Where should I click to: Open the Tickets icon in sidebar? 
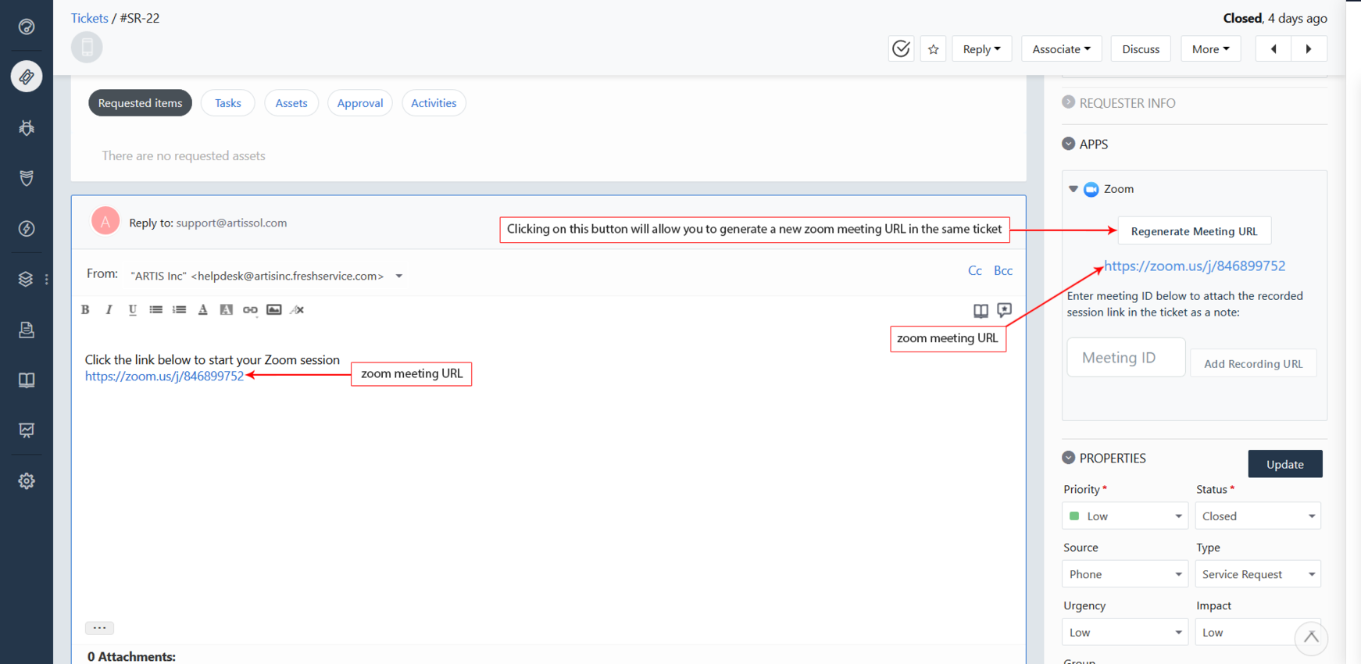27,77
